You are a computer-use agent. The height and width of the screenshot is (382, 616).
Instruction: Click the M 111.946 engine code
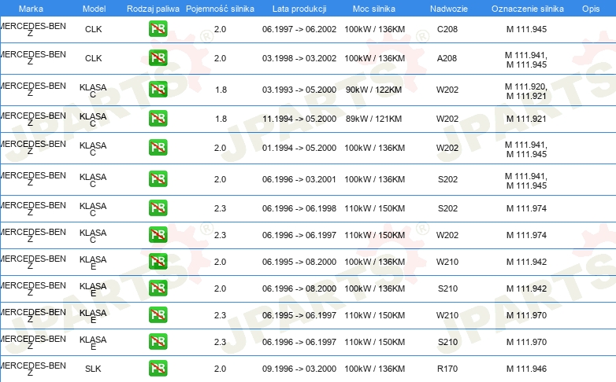tap(526, 369)
